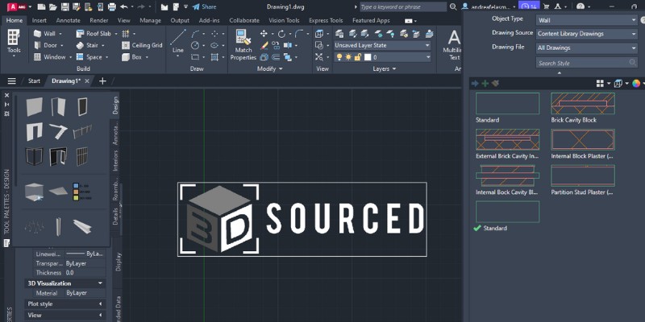Click the Ceiling Grid tool
Image resolution: width=645 pixels, height=322 pixels.
click(x=142, y=45)
